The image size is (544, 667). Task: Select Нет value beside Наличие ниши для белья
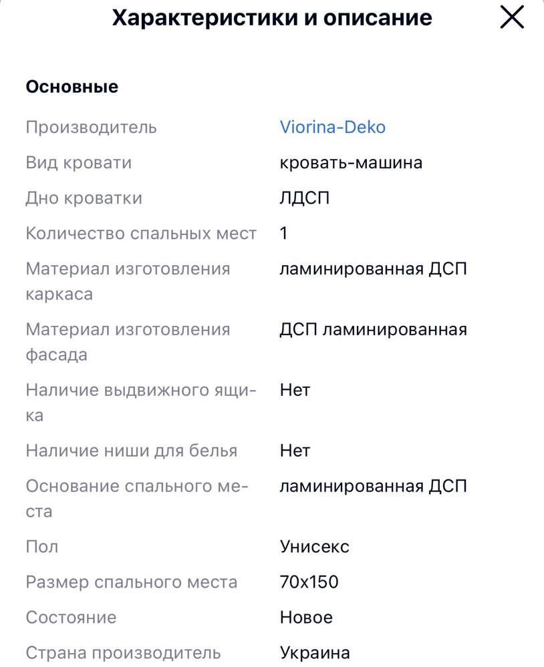pyautogui.click(x=295, y=451)
